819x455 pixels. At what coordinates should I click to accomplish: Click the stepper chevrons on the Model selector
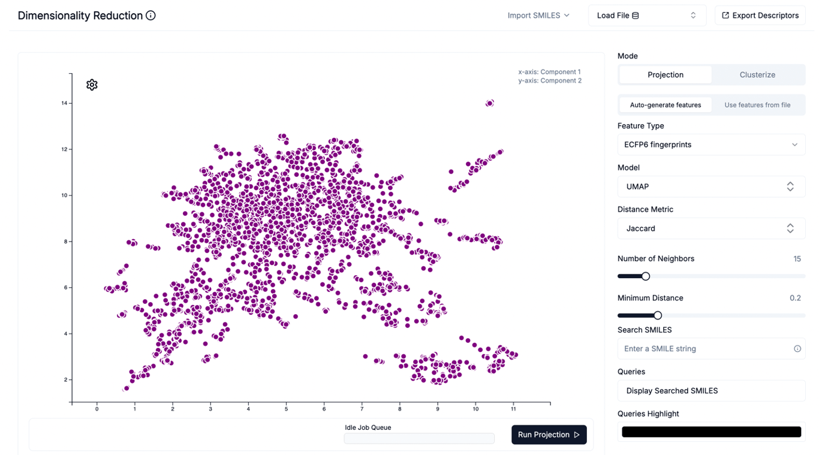click(791, 186)
